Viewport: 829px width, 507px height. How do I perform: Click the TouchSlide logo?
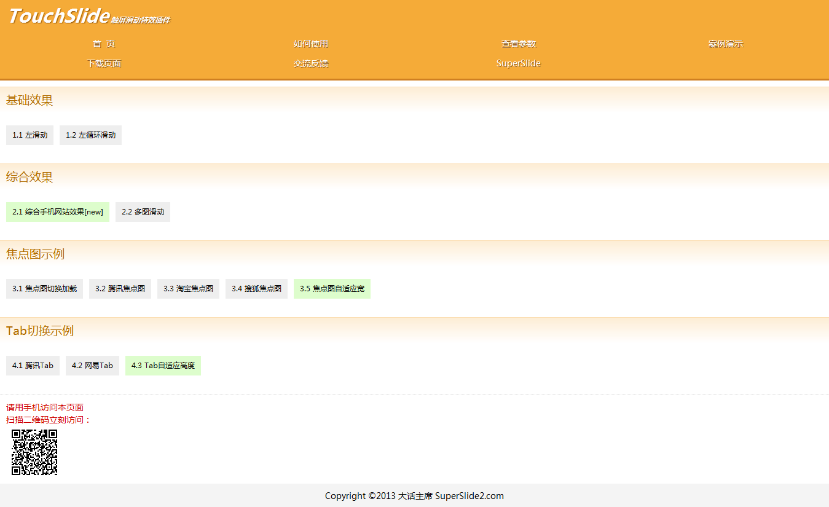[x=59, y=17]
